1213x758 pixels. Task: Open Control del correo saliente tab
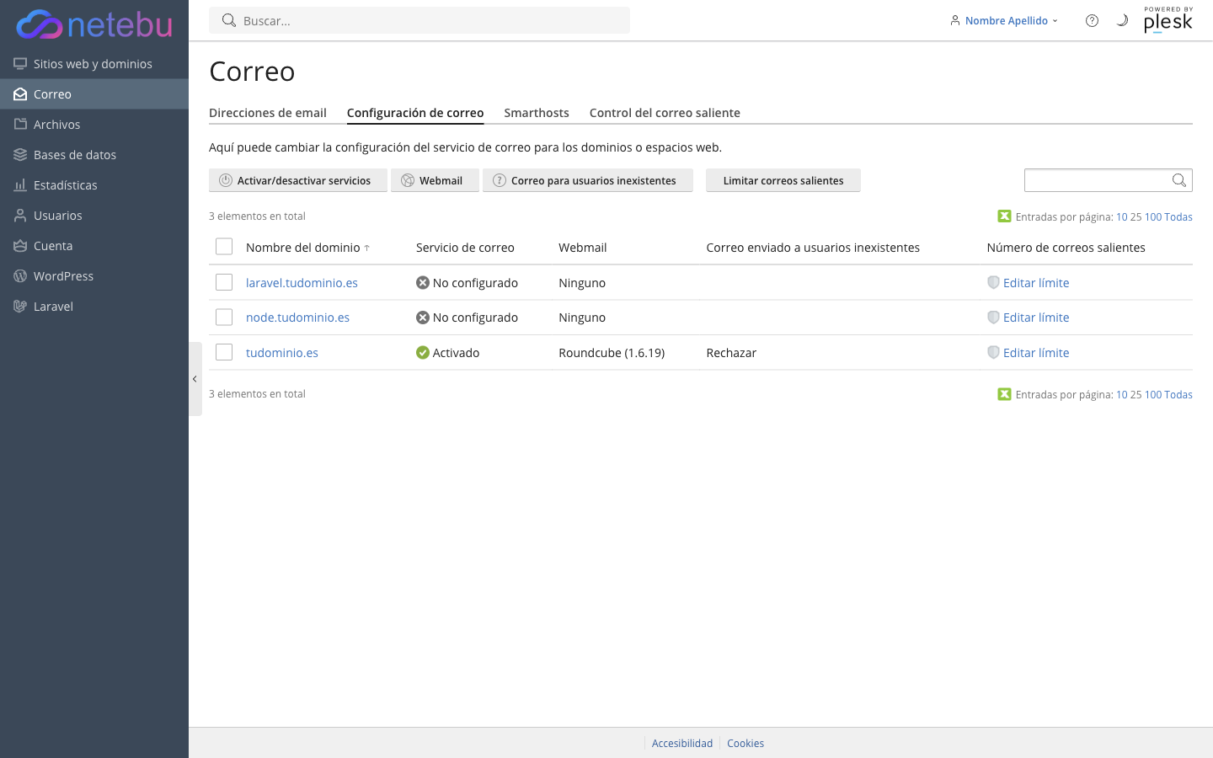[665, 113]
